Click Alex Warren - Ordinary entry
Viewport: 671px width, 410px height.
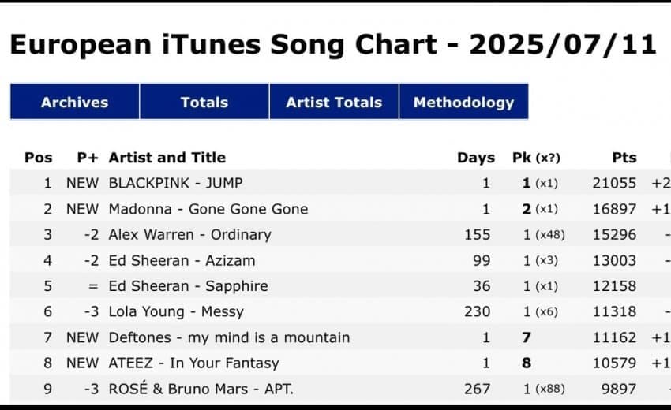coord(190,235)
